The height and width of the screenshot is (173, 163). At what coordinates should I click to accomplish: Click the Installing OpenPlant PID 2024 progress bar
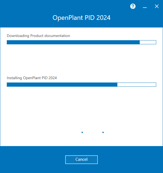(81, 85)
